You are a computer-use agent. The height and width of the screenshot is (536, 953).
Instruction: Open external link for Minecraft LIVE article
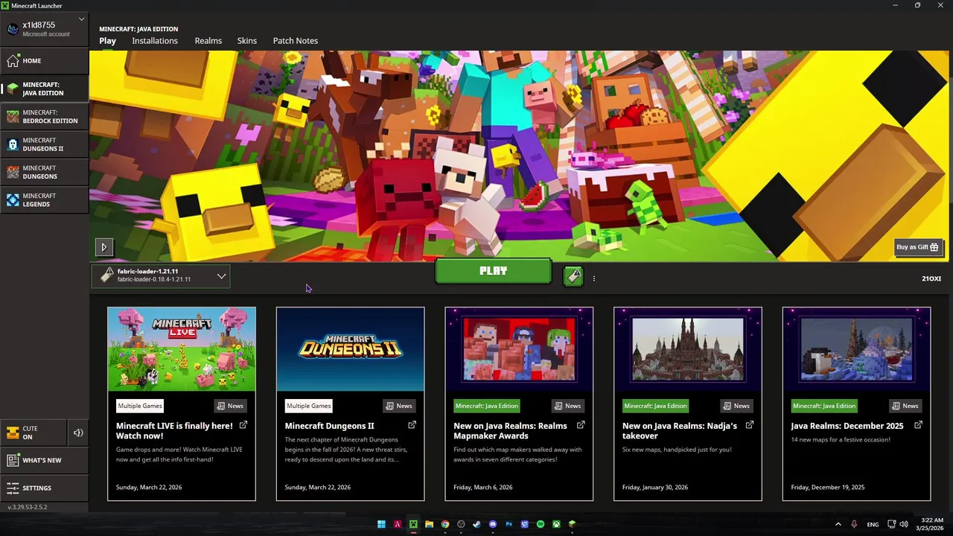tap(243, 425)
